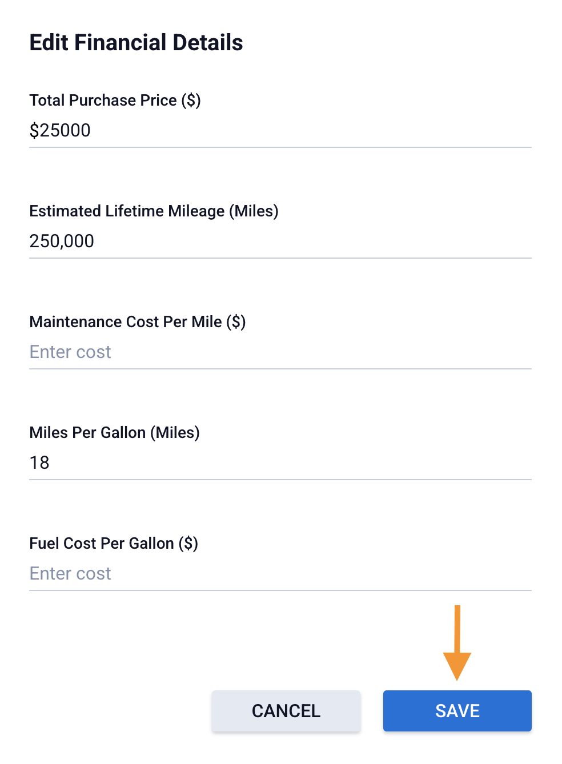
Task: Click the orange arrow pointing at Save
Action: click(457, 645)
